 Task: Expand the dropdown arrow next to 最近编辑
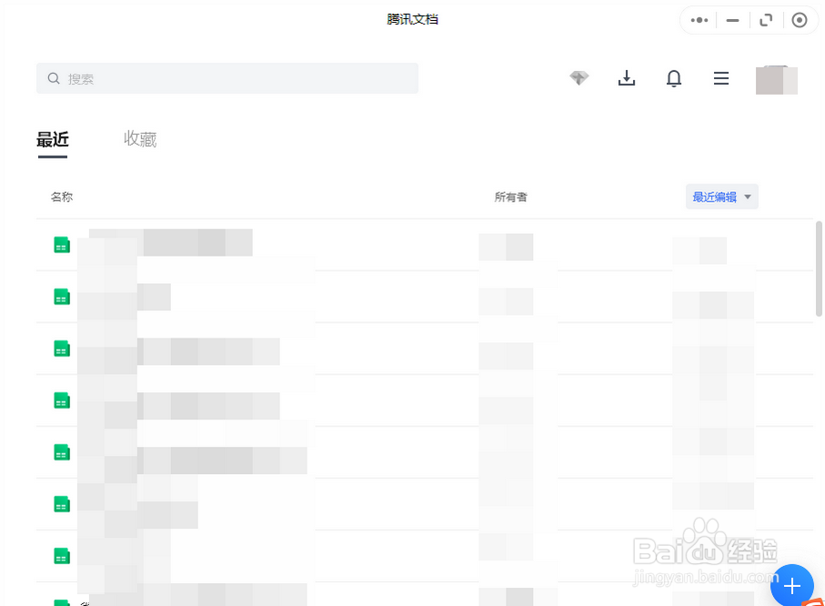pyautogui.click(x=748, y=197)
